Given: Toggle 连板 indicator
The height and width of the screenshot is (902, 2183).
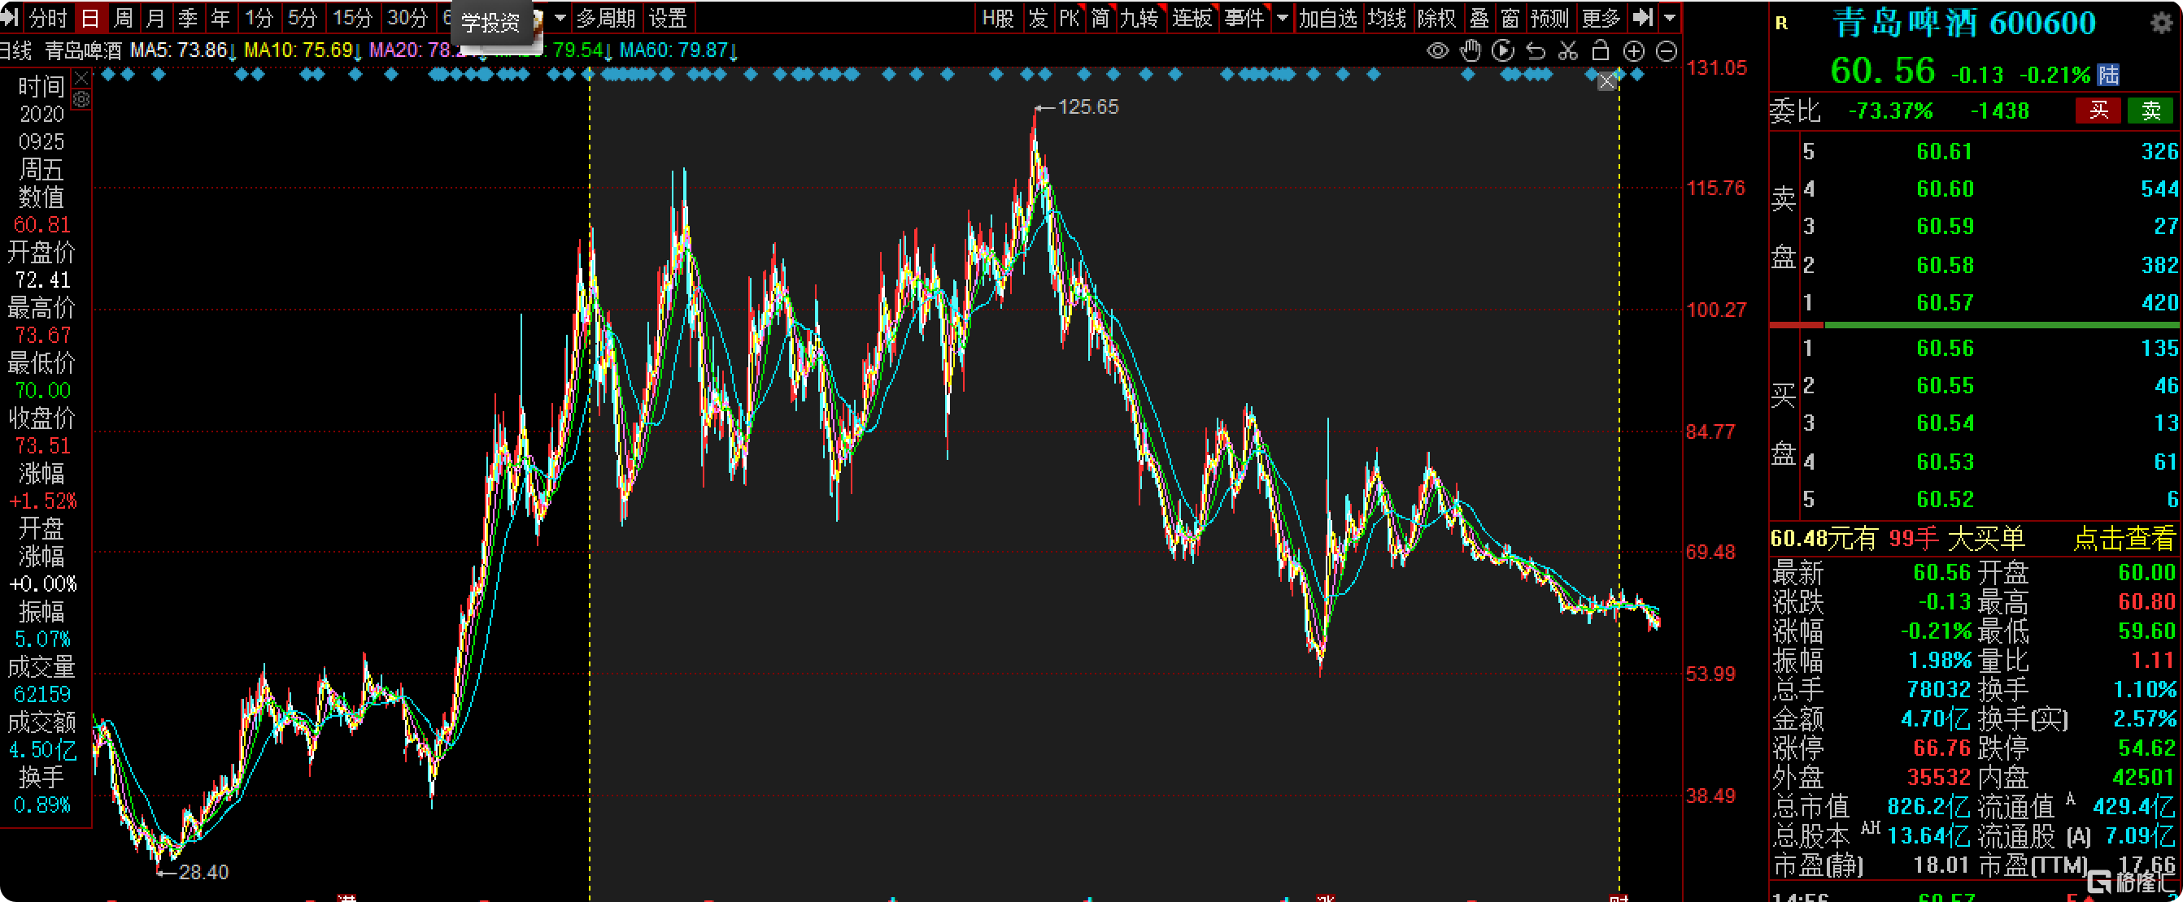Looking at the screenshot, I should 1192,18.
